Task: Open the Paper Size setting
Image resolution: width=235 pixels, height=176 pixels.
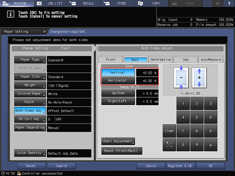Action: point(30,77)
